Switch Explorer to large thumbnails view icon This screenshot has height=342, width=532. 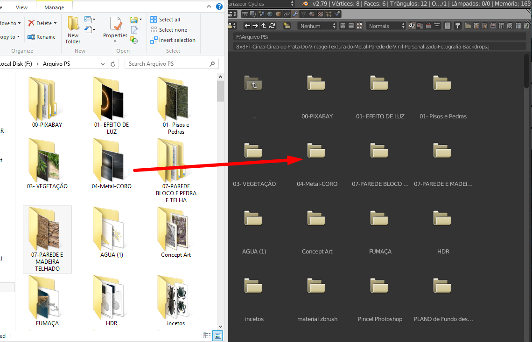(217, 335)
